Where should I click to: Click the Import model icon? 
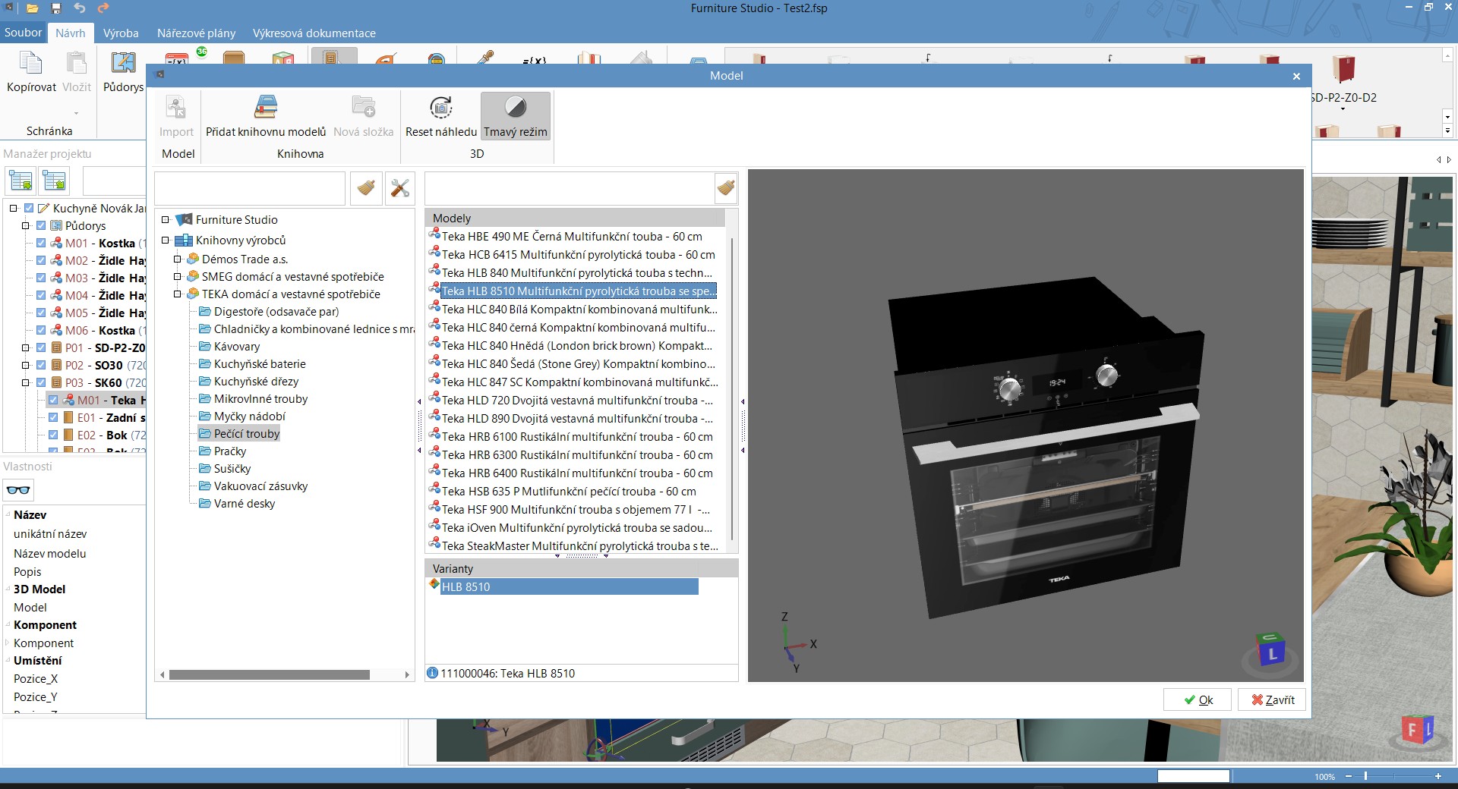(176, 108)
